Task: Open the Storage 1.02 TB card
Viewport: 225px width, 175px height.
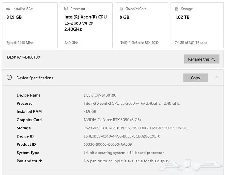Action: coord(197,25)
